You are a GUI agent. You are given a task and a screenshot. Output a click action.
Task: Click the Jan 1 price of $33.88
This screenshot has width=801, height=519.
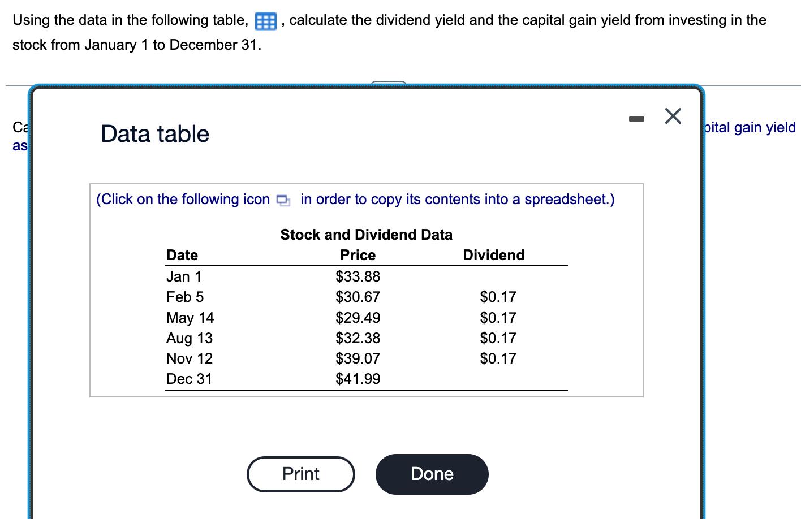point(358,276)
